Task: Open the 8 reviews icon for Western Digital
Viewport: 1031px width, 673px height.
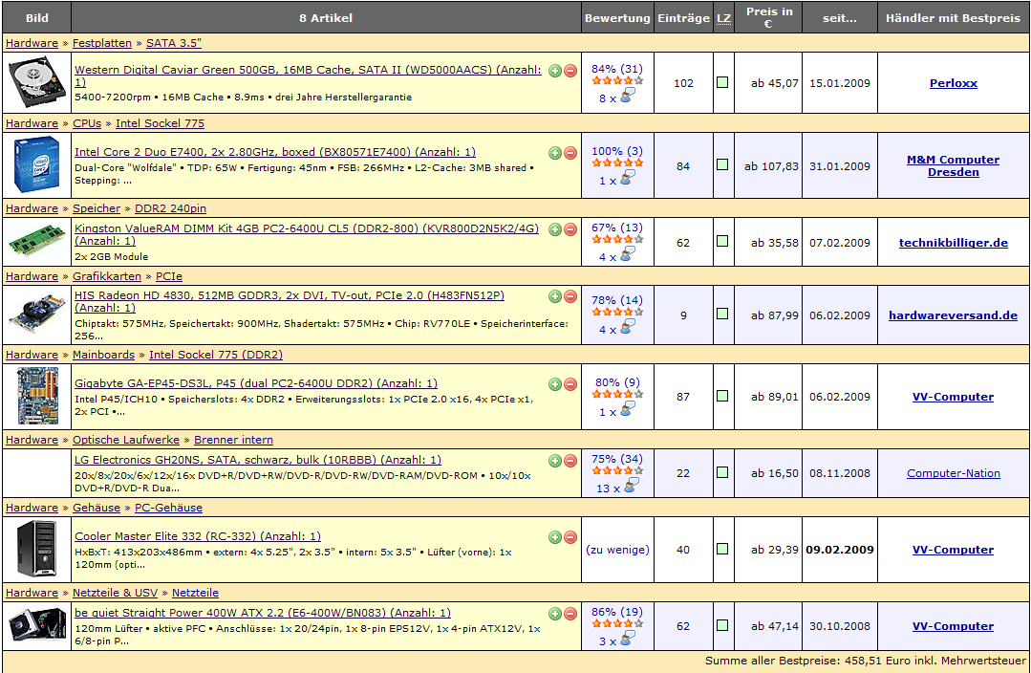Action: pyautogui.click(x=628, y=96)
